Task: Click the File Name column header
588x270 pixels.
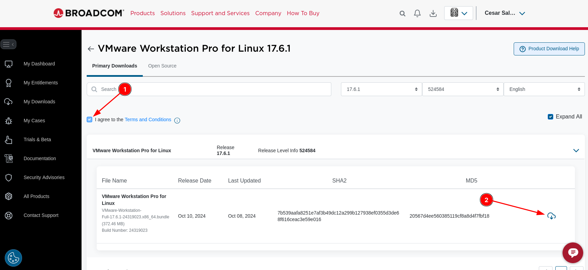Action: (x=114, y=180)
